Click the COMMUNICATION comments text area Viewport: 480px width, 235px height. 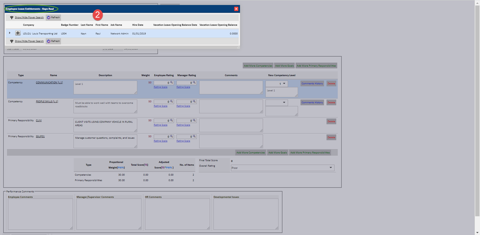[231, 87]
